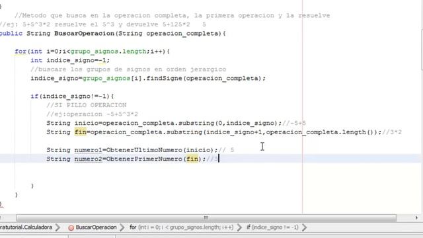
Task: Click the int indice_signo=-1 declaration
Action: tap(70, 60)
